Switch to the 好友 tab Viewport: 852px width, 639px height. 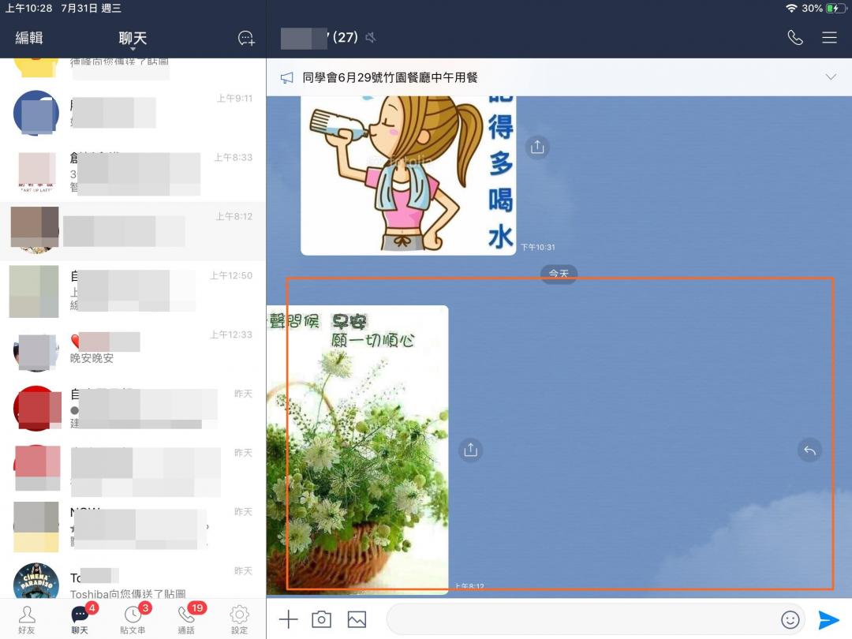[27, 619]
